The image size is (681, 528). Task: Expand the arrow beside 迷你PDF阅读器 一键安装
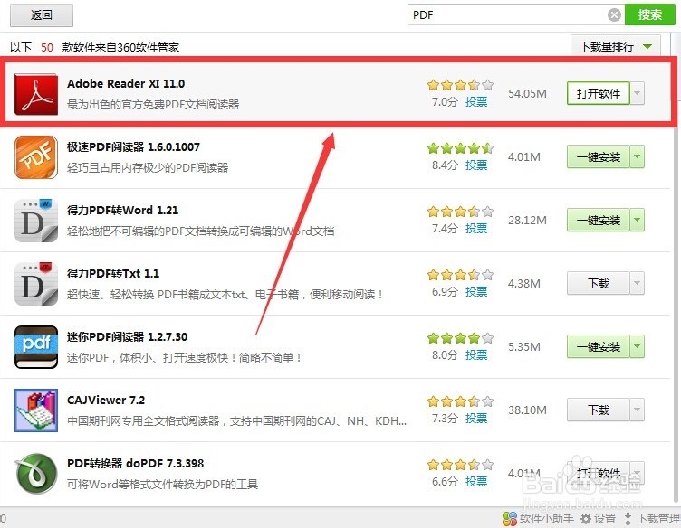click(x=638, y=346)
